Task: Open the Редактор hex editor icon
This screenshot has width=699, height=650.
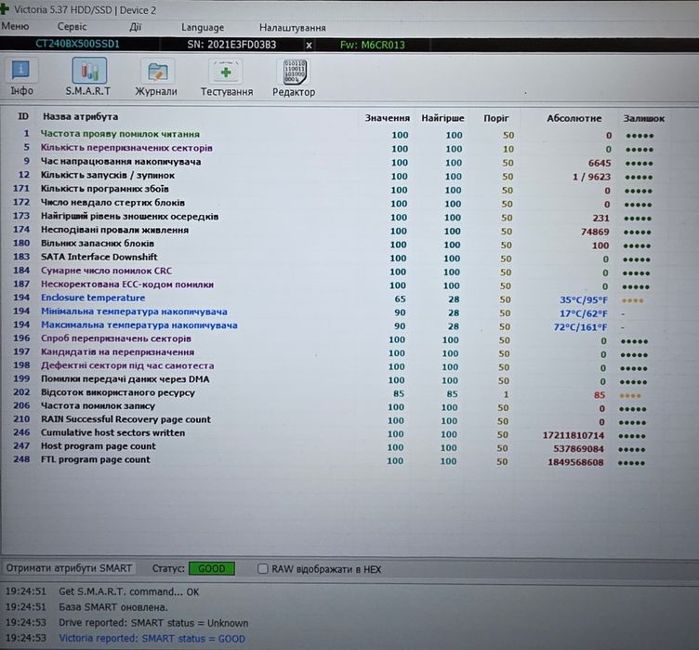Action: click(x=294, y=78)
